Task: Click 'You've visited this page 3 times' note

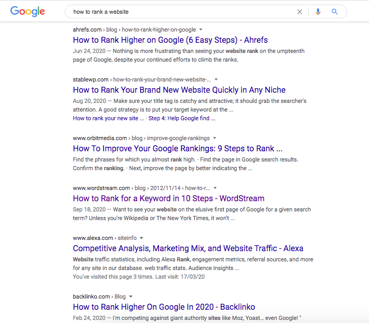Action: (x=139, y=277)
